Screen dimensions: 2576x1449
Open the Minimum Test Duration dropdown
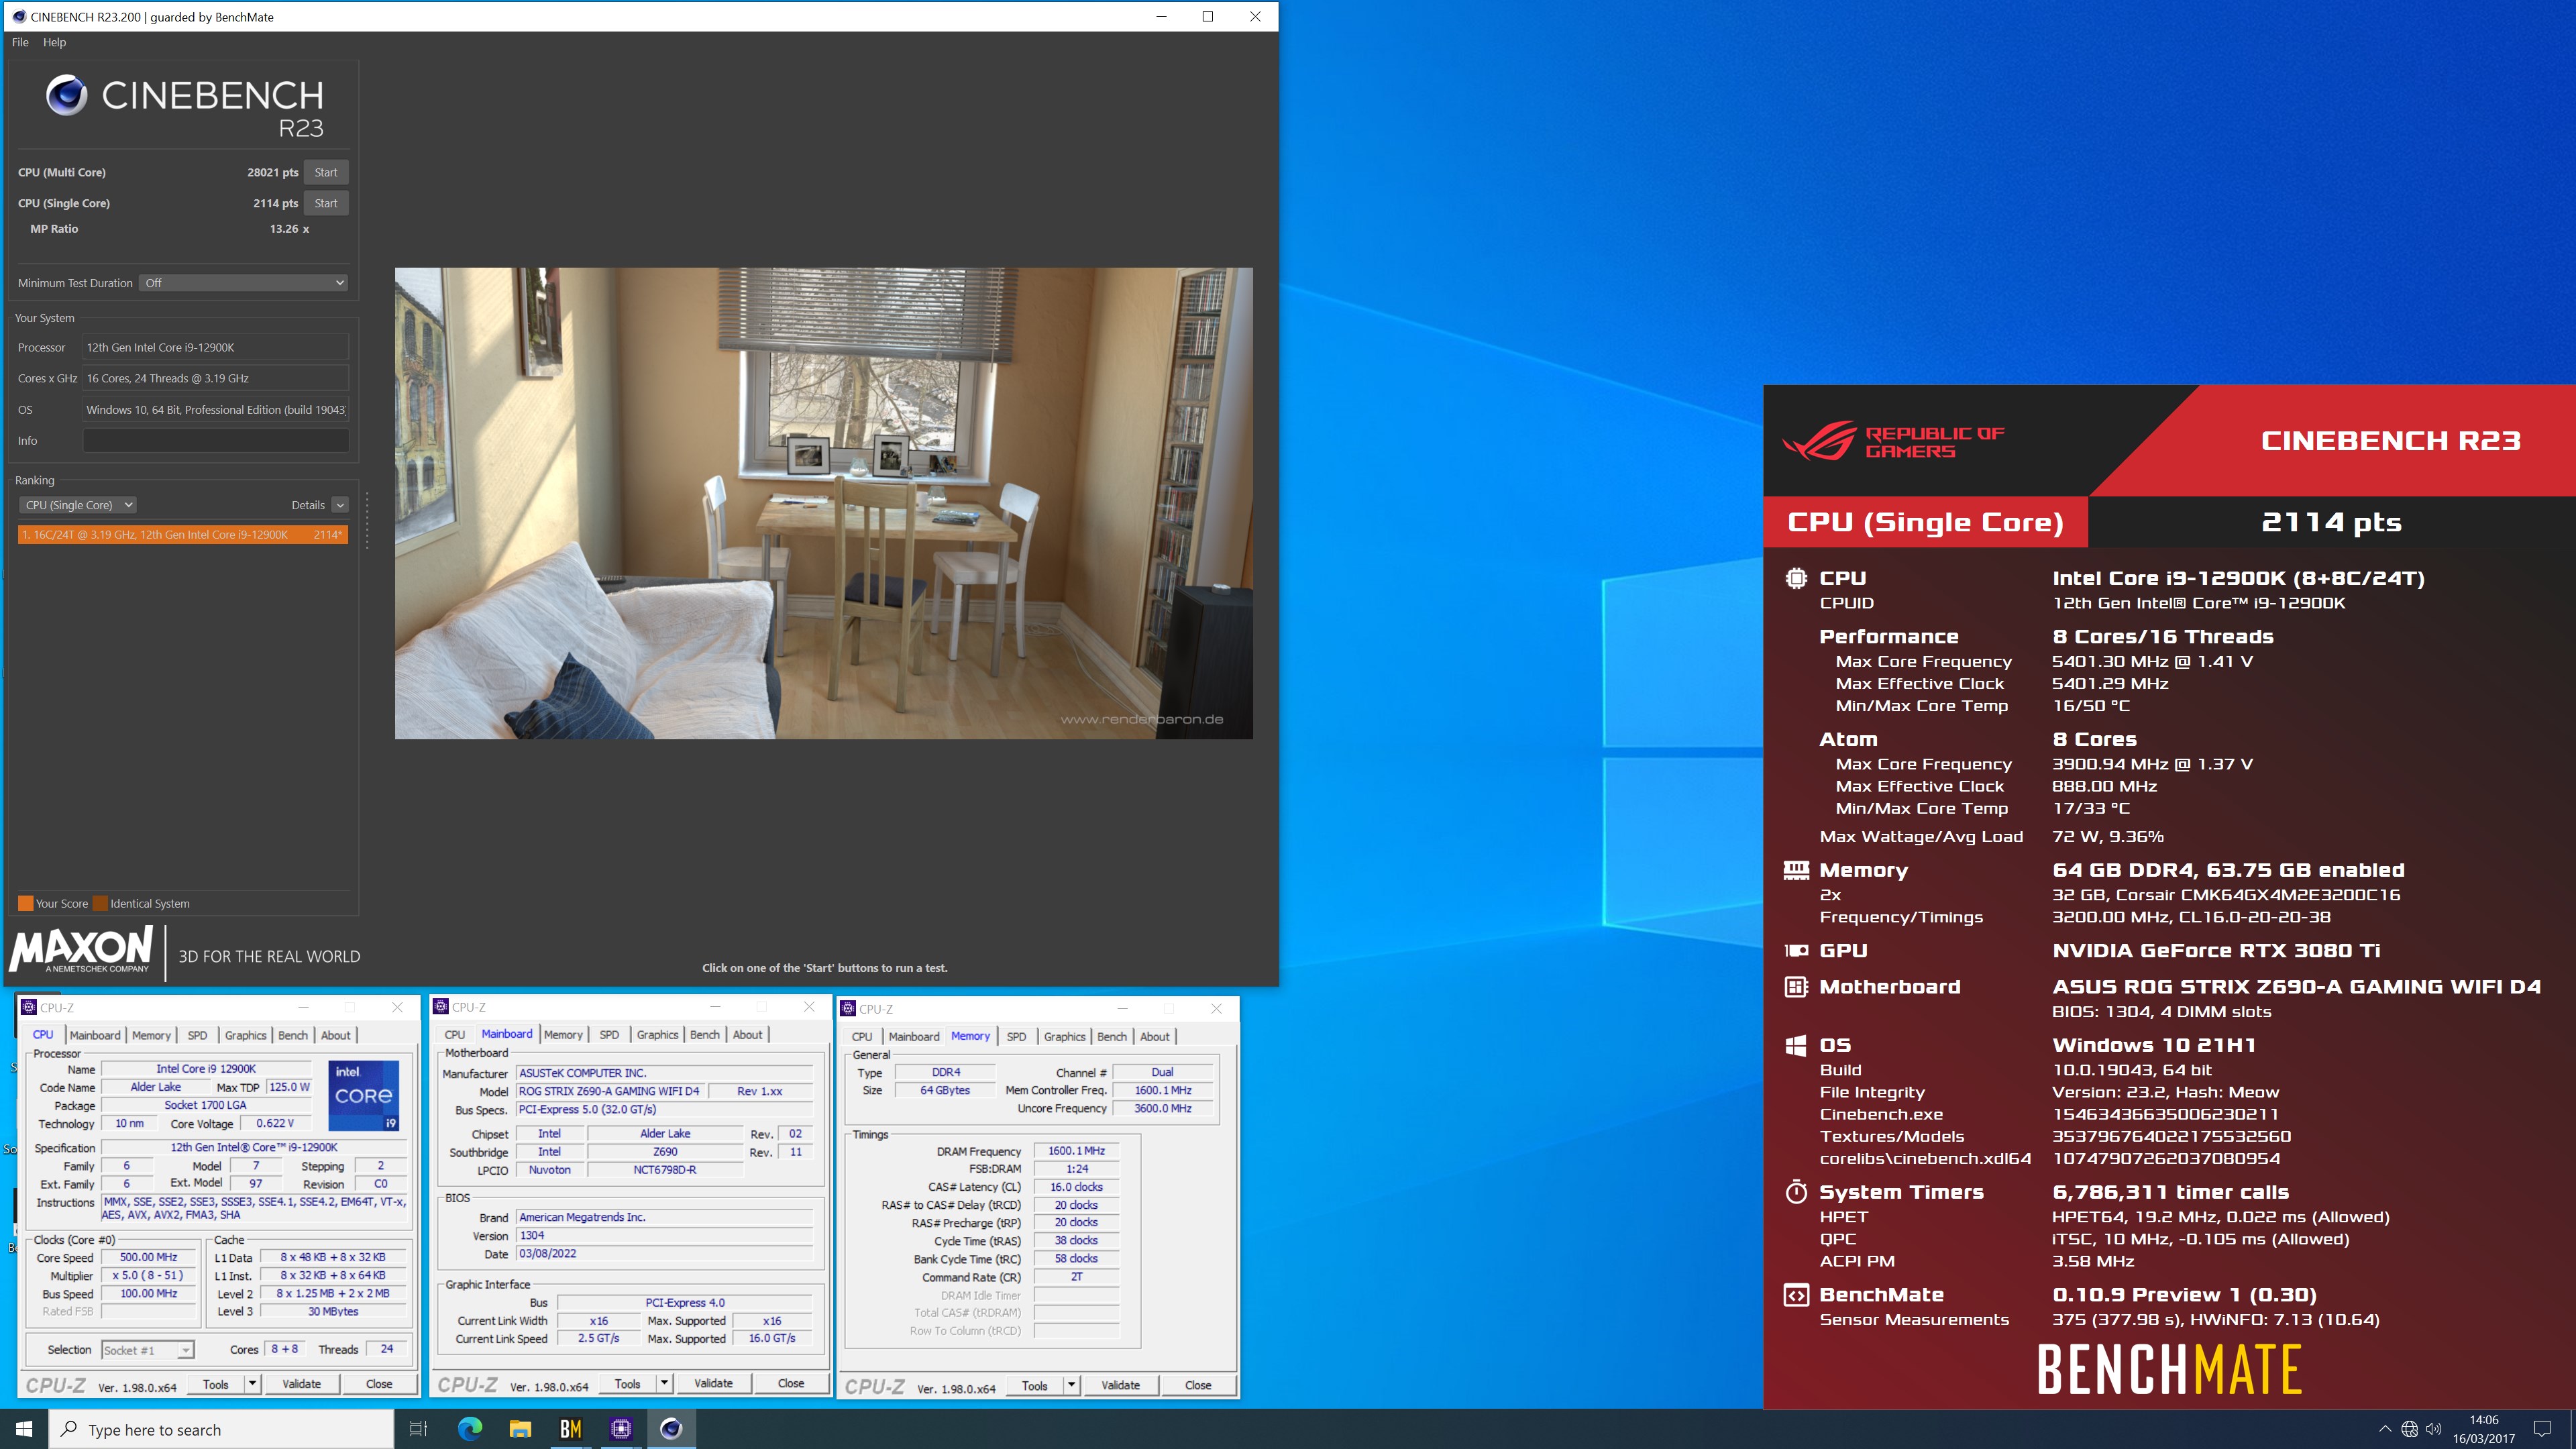coord(243,283)
